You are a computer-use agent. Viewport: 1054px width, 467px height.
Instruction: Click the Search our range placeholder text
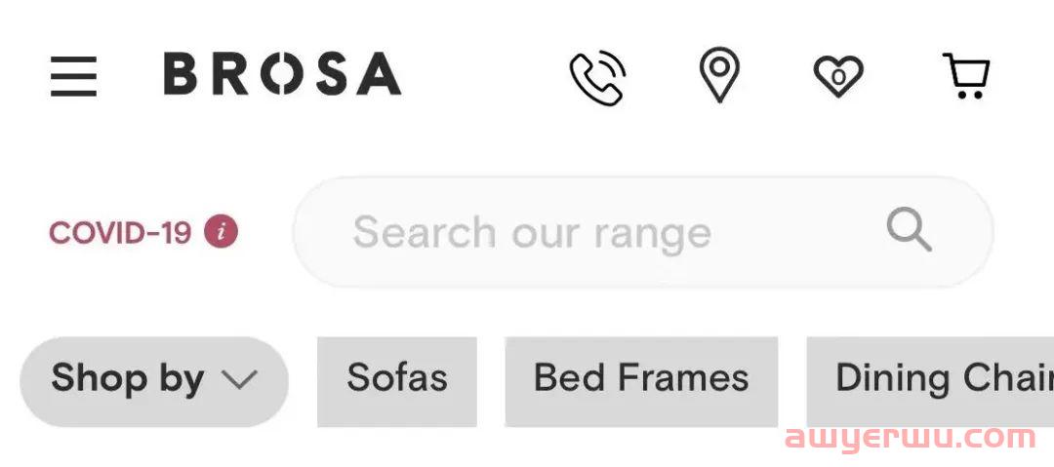point(532,233)
